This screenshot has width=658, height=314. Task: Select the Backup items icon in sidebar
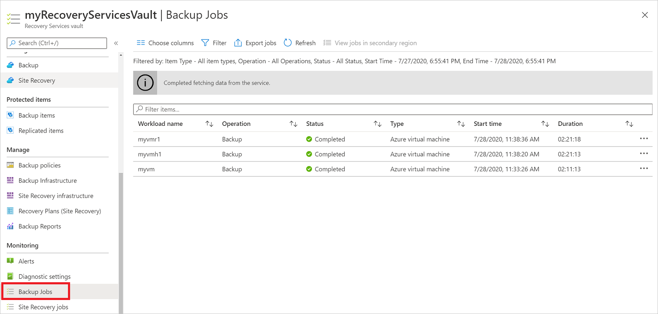point(10,115)
